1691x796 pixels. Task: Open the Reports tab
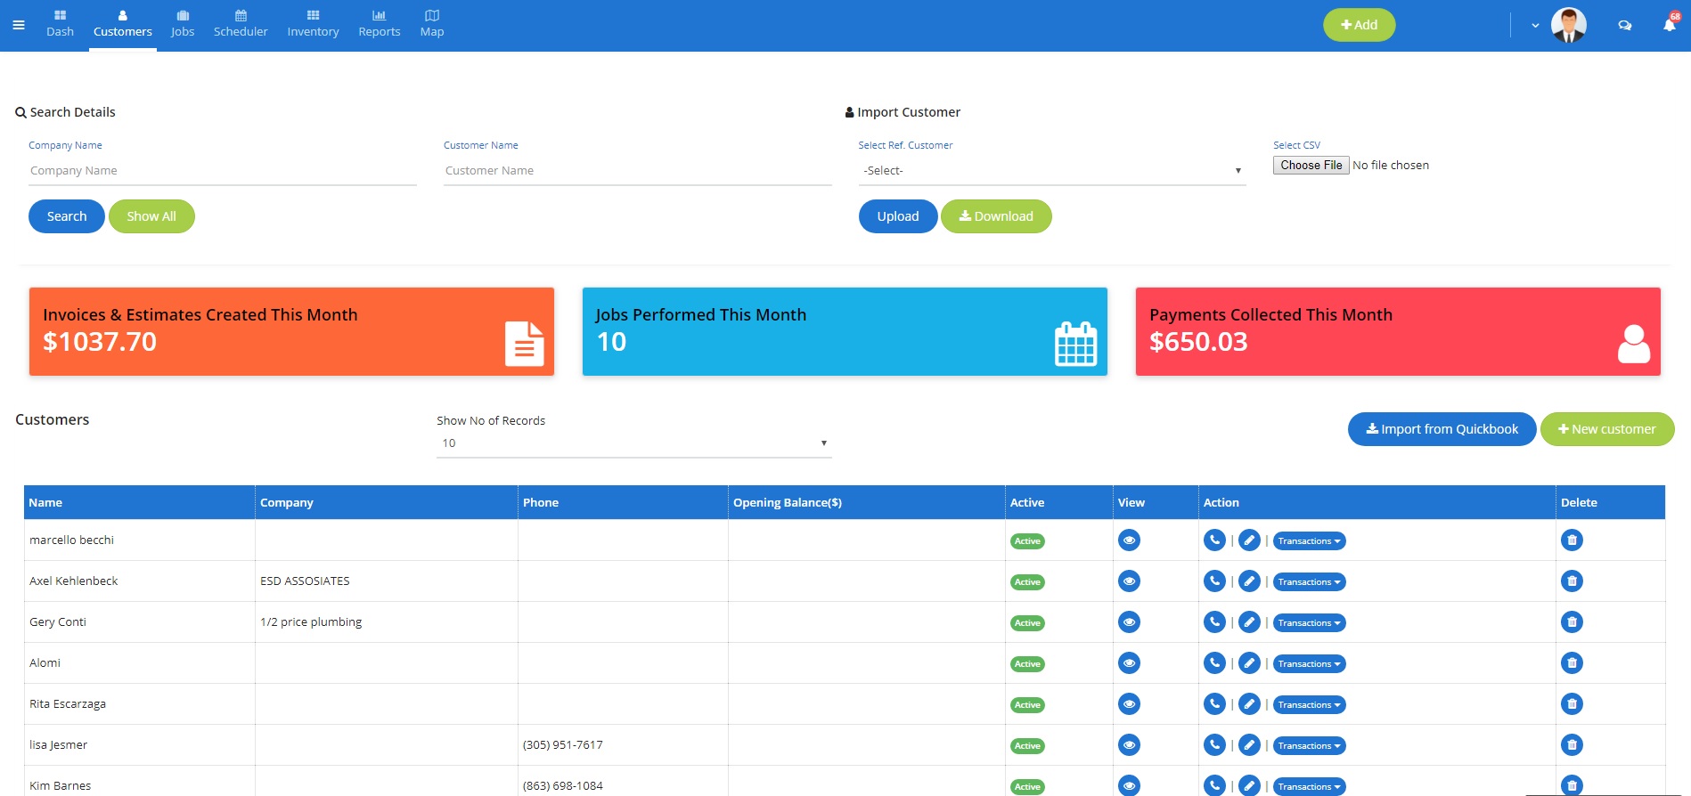pyautogui.click(x=380, y=25)
